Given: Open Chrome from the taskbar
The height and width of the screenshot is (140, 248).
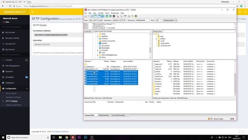Looking at the screenshot, I should point(67,137).
